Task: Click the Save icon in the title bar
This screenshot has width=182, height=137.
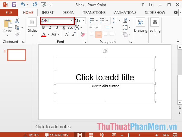Action: (x=14, y=5)
